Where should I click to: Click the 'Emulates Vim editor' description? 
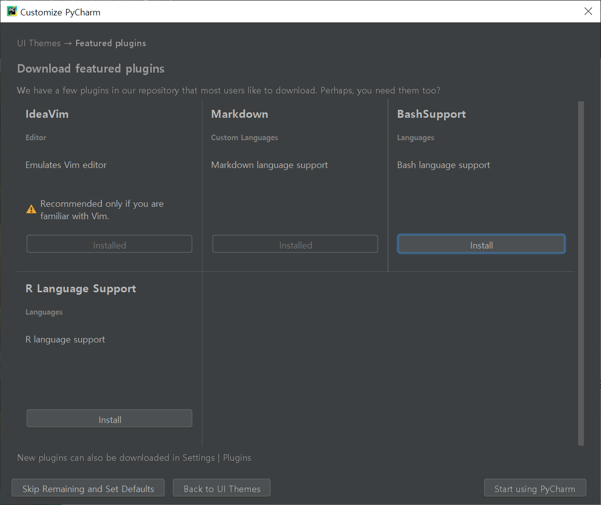pos(66,165)
